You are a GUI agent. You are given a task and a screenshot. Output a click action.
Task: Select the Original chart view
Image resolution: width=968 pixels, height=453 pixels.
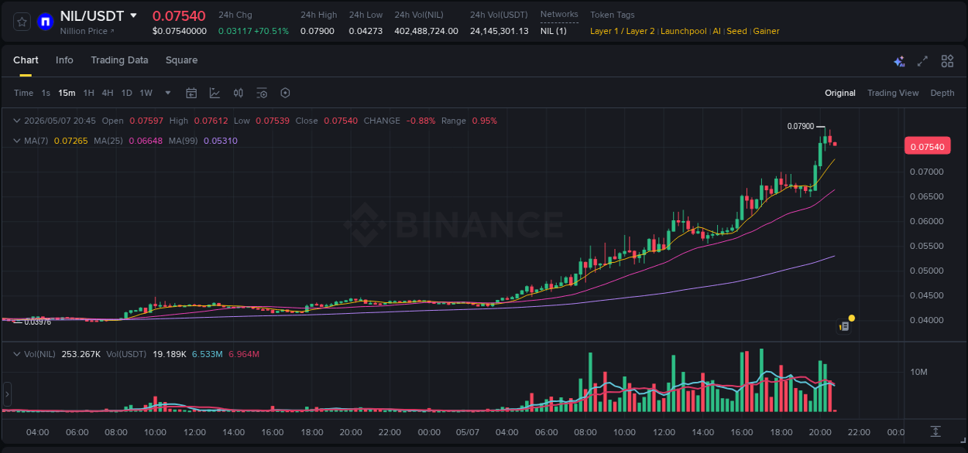pos(840,93)
